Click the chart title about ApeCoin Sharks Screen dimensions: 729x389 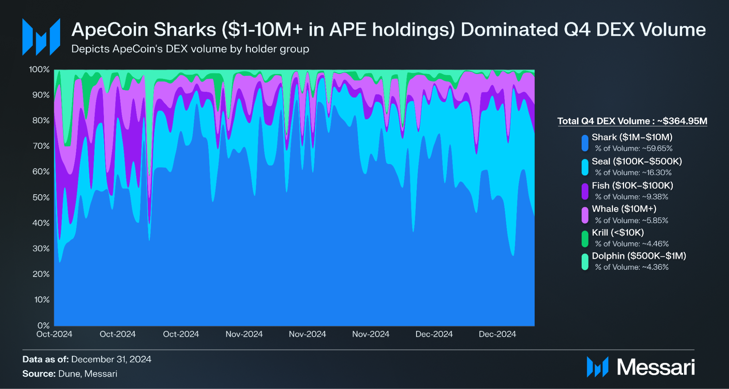388,30
